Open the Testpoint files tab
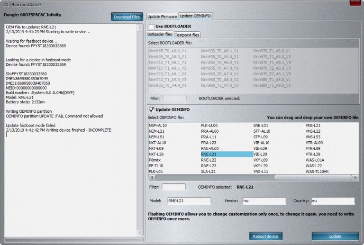The image size is (364, 245). click(x=187, y=35)
